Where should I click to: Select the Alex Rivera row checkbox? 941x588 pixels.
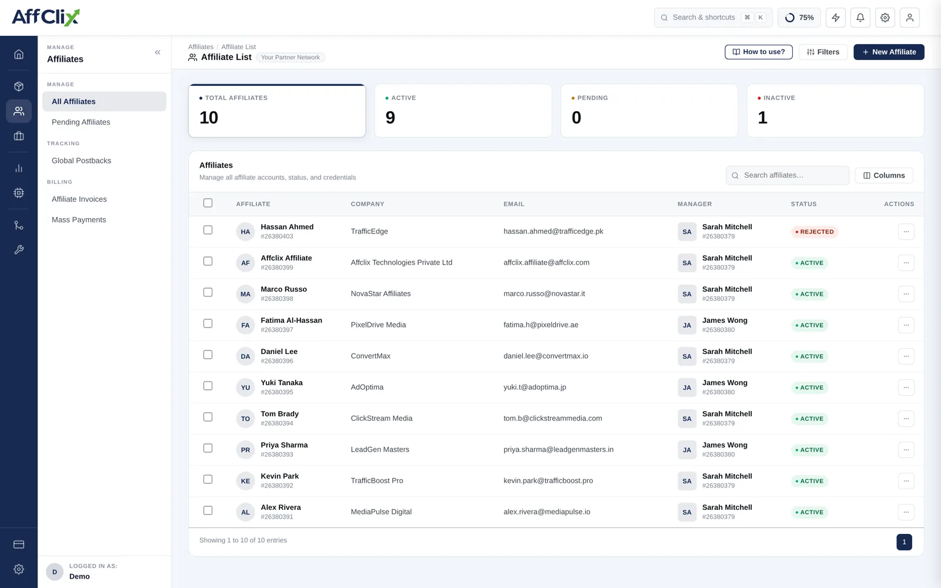tap(208, 510)
